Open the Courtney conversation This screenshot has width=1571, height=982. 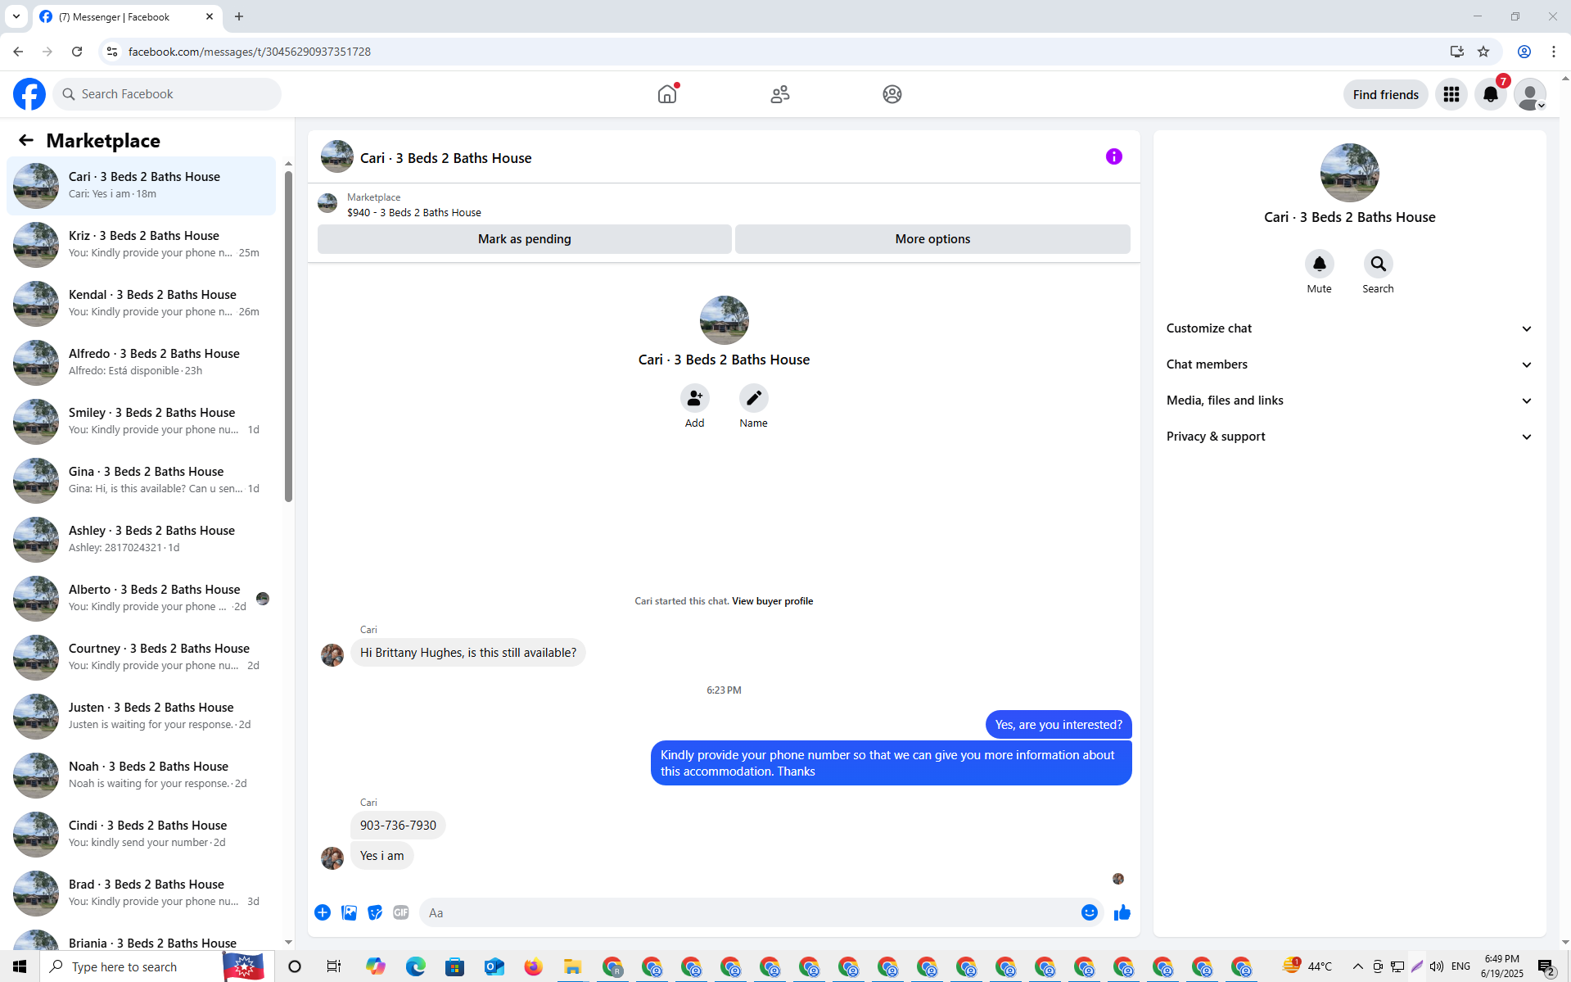(141, 657)
